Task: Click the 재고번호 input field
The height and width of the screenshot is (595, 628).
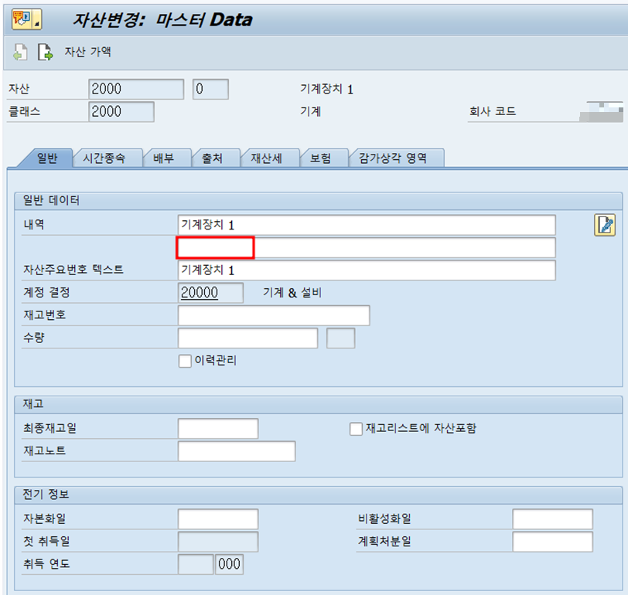Action: (274, 315)
